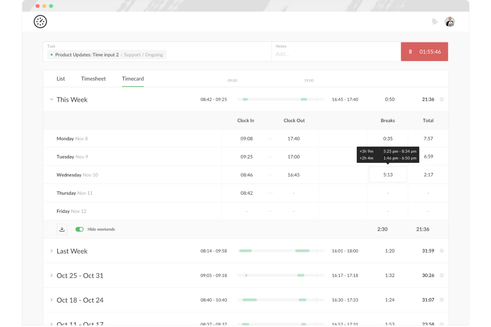Click the approval check next to Last Week
Image resolution: width=491 pixels, height=327 pixels.
point(442,251)
